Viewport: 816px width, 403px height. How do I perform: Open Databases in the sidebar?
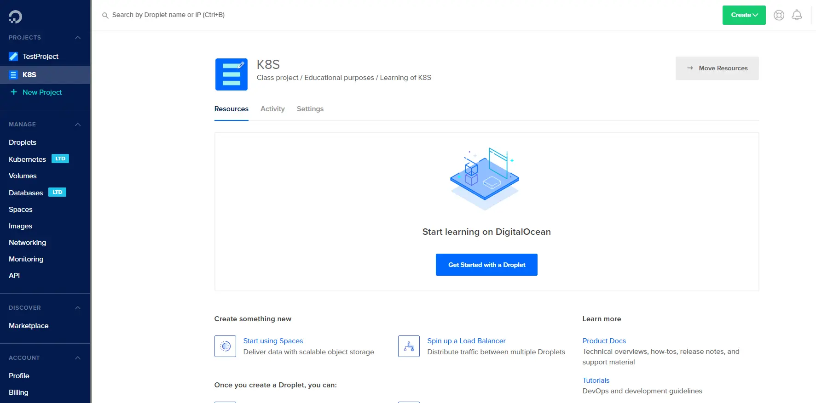pyautogui.click(x=26, y=193)
